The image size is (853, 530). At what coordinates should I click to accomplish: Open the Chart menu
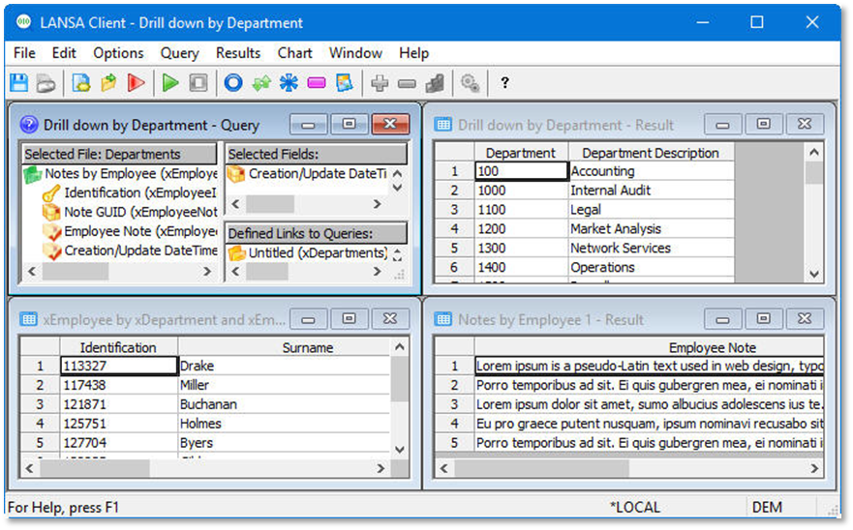[295, 53]
